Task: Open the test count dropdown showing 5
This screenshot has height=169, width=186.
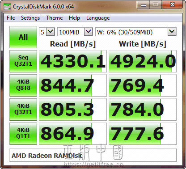Action: pos(47,32)
